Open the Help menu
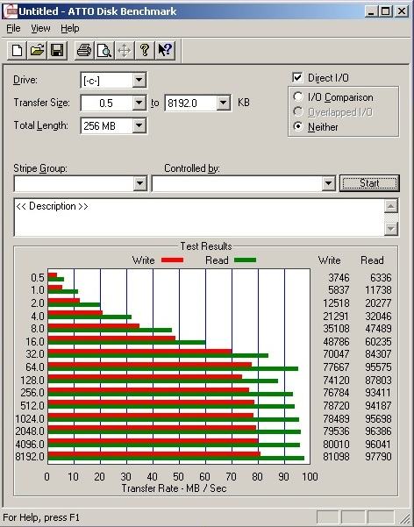414x527 pixels. (x=70, y=29)
